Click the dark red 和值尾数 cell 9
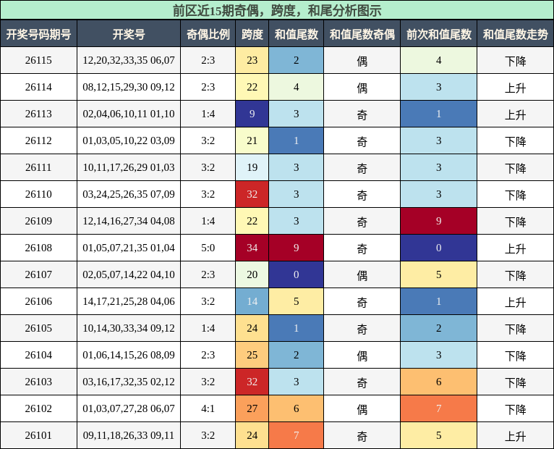 [296, 248]
